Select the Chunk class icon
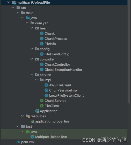 (42, 34)
